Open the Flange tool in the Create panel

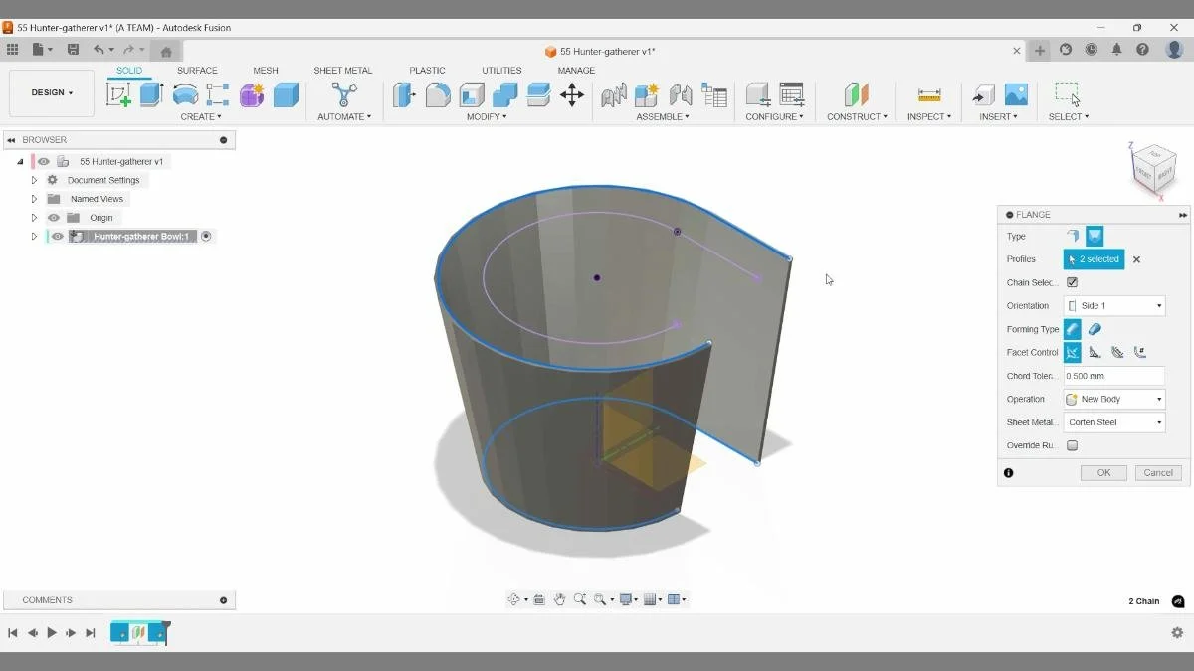201,116
